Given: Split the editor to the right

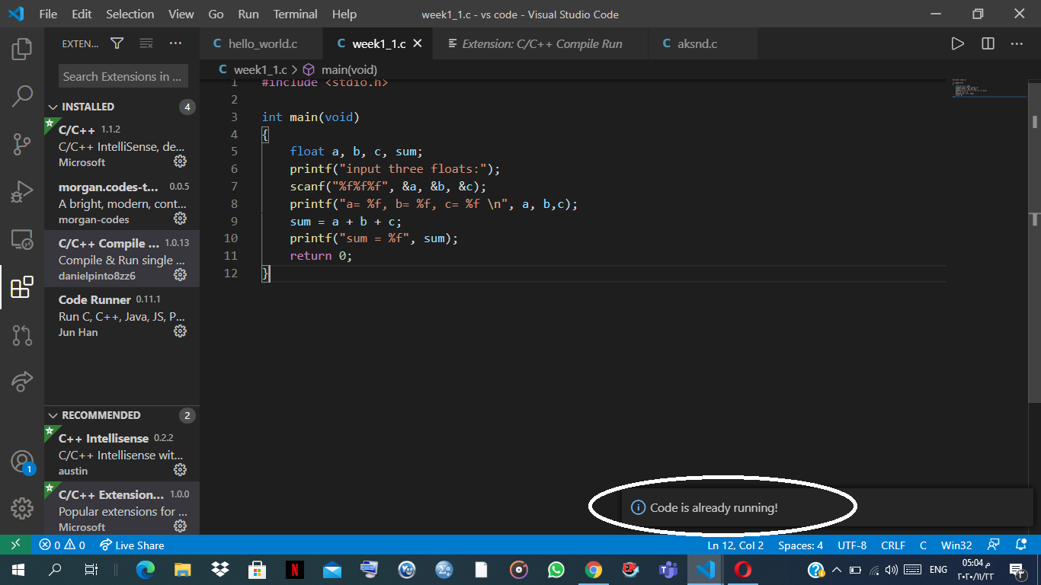Looking at the screenshot, I should pos(988,43).
